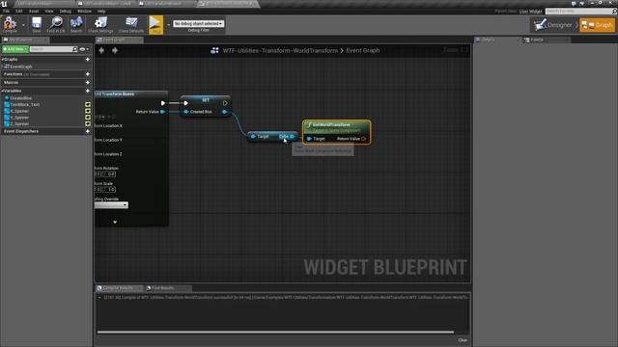The height and width of the screenshot is (347, 618).
Task: Switch to Graph mode
Action: (598, 25)
